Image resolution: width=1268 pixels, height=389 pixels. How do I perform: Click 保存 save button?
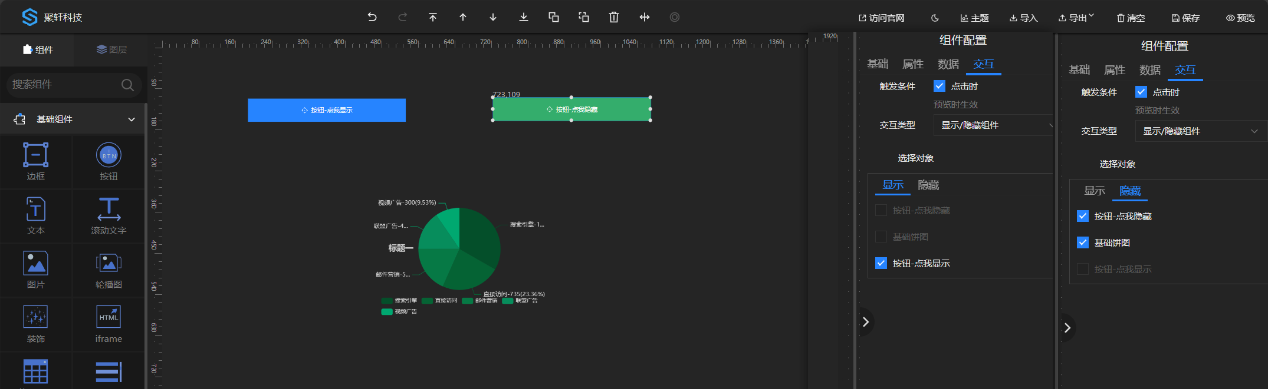click(x=1185, y=18)
